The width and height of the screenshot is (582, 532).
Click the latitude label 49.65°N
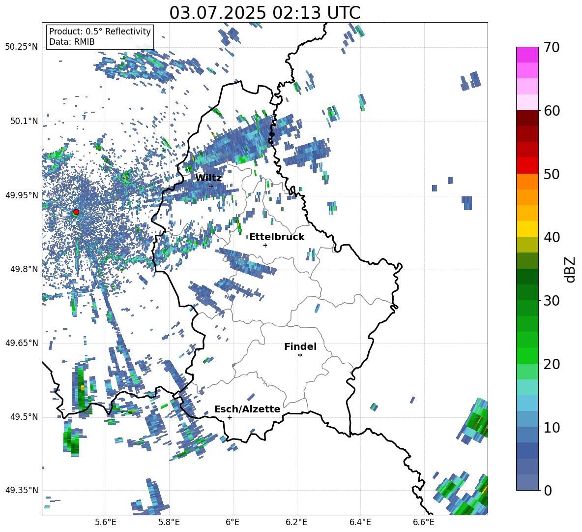[x=22, y=343]
